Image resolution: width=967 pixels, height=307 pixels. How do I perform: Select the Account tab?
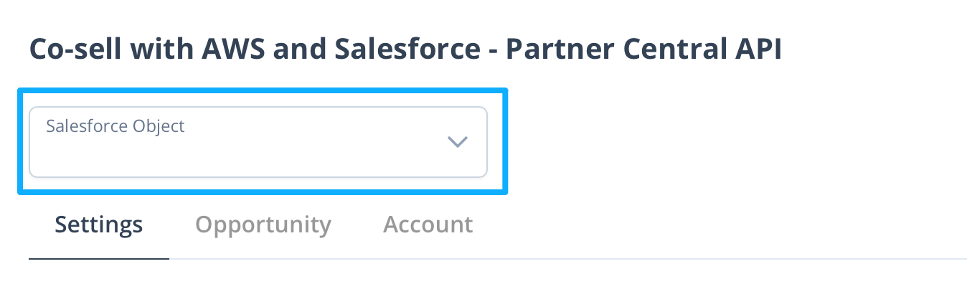(x=428, y=225)
